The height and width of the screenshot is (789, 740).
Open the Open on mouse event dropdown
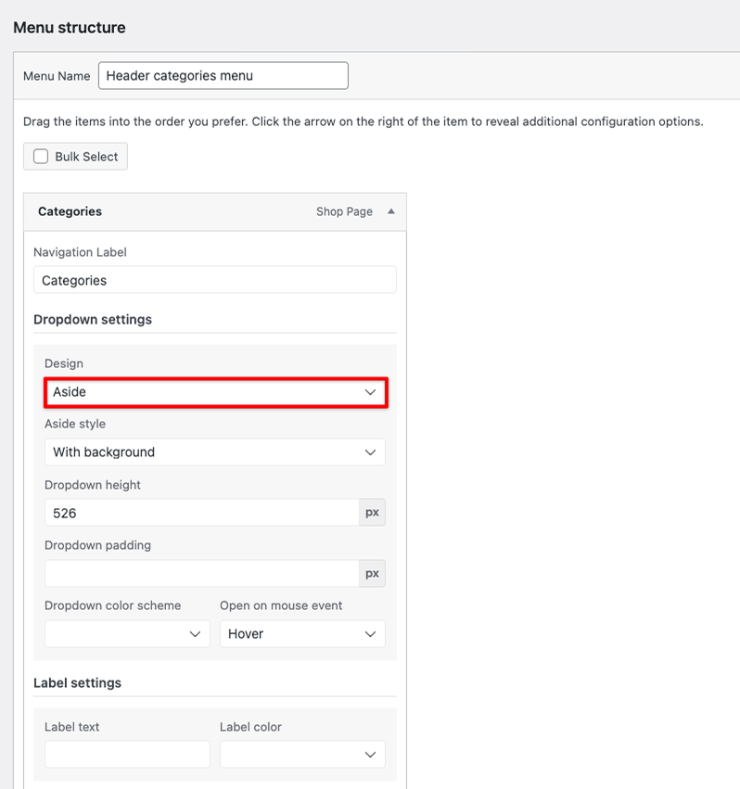coord(292,634)
